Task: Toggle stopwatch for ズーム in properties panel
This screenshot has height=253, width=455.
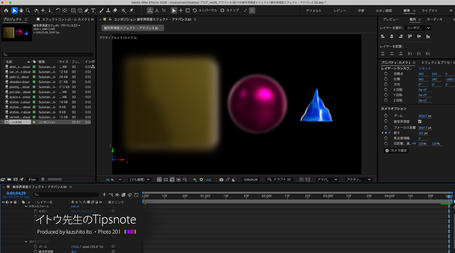Action: click(386, 115)
